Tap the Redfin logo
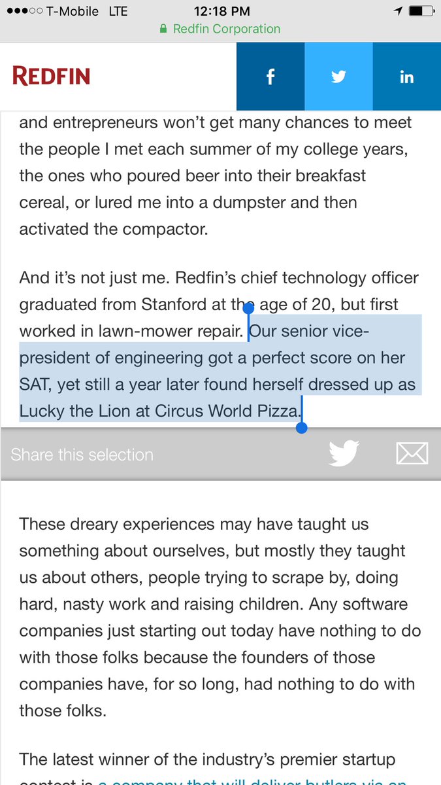The image size is (441, 785). click(51, 77)
